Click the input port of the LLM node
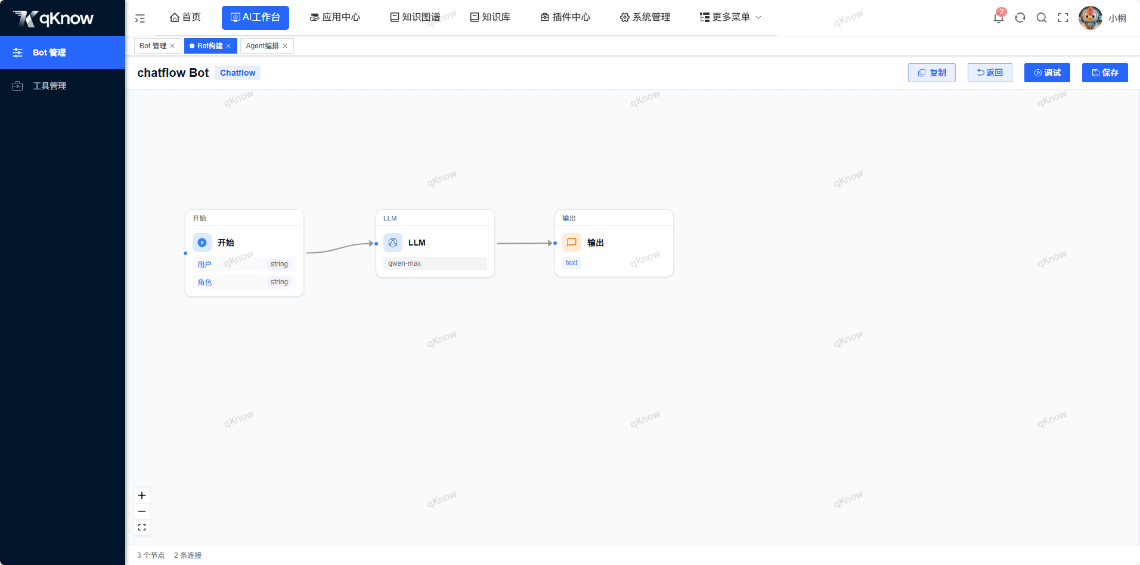 376,244
